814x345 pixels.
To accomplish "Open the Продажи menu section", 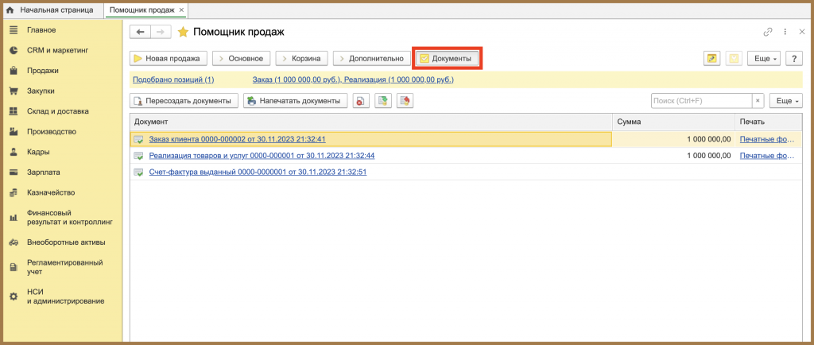I will pyautogui.click(x=43, y=71).
